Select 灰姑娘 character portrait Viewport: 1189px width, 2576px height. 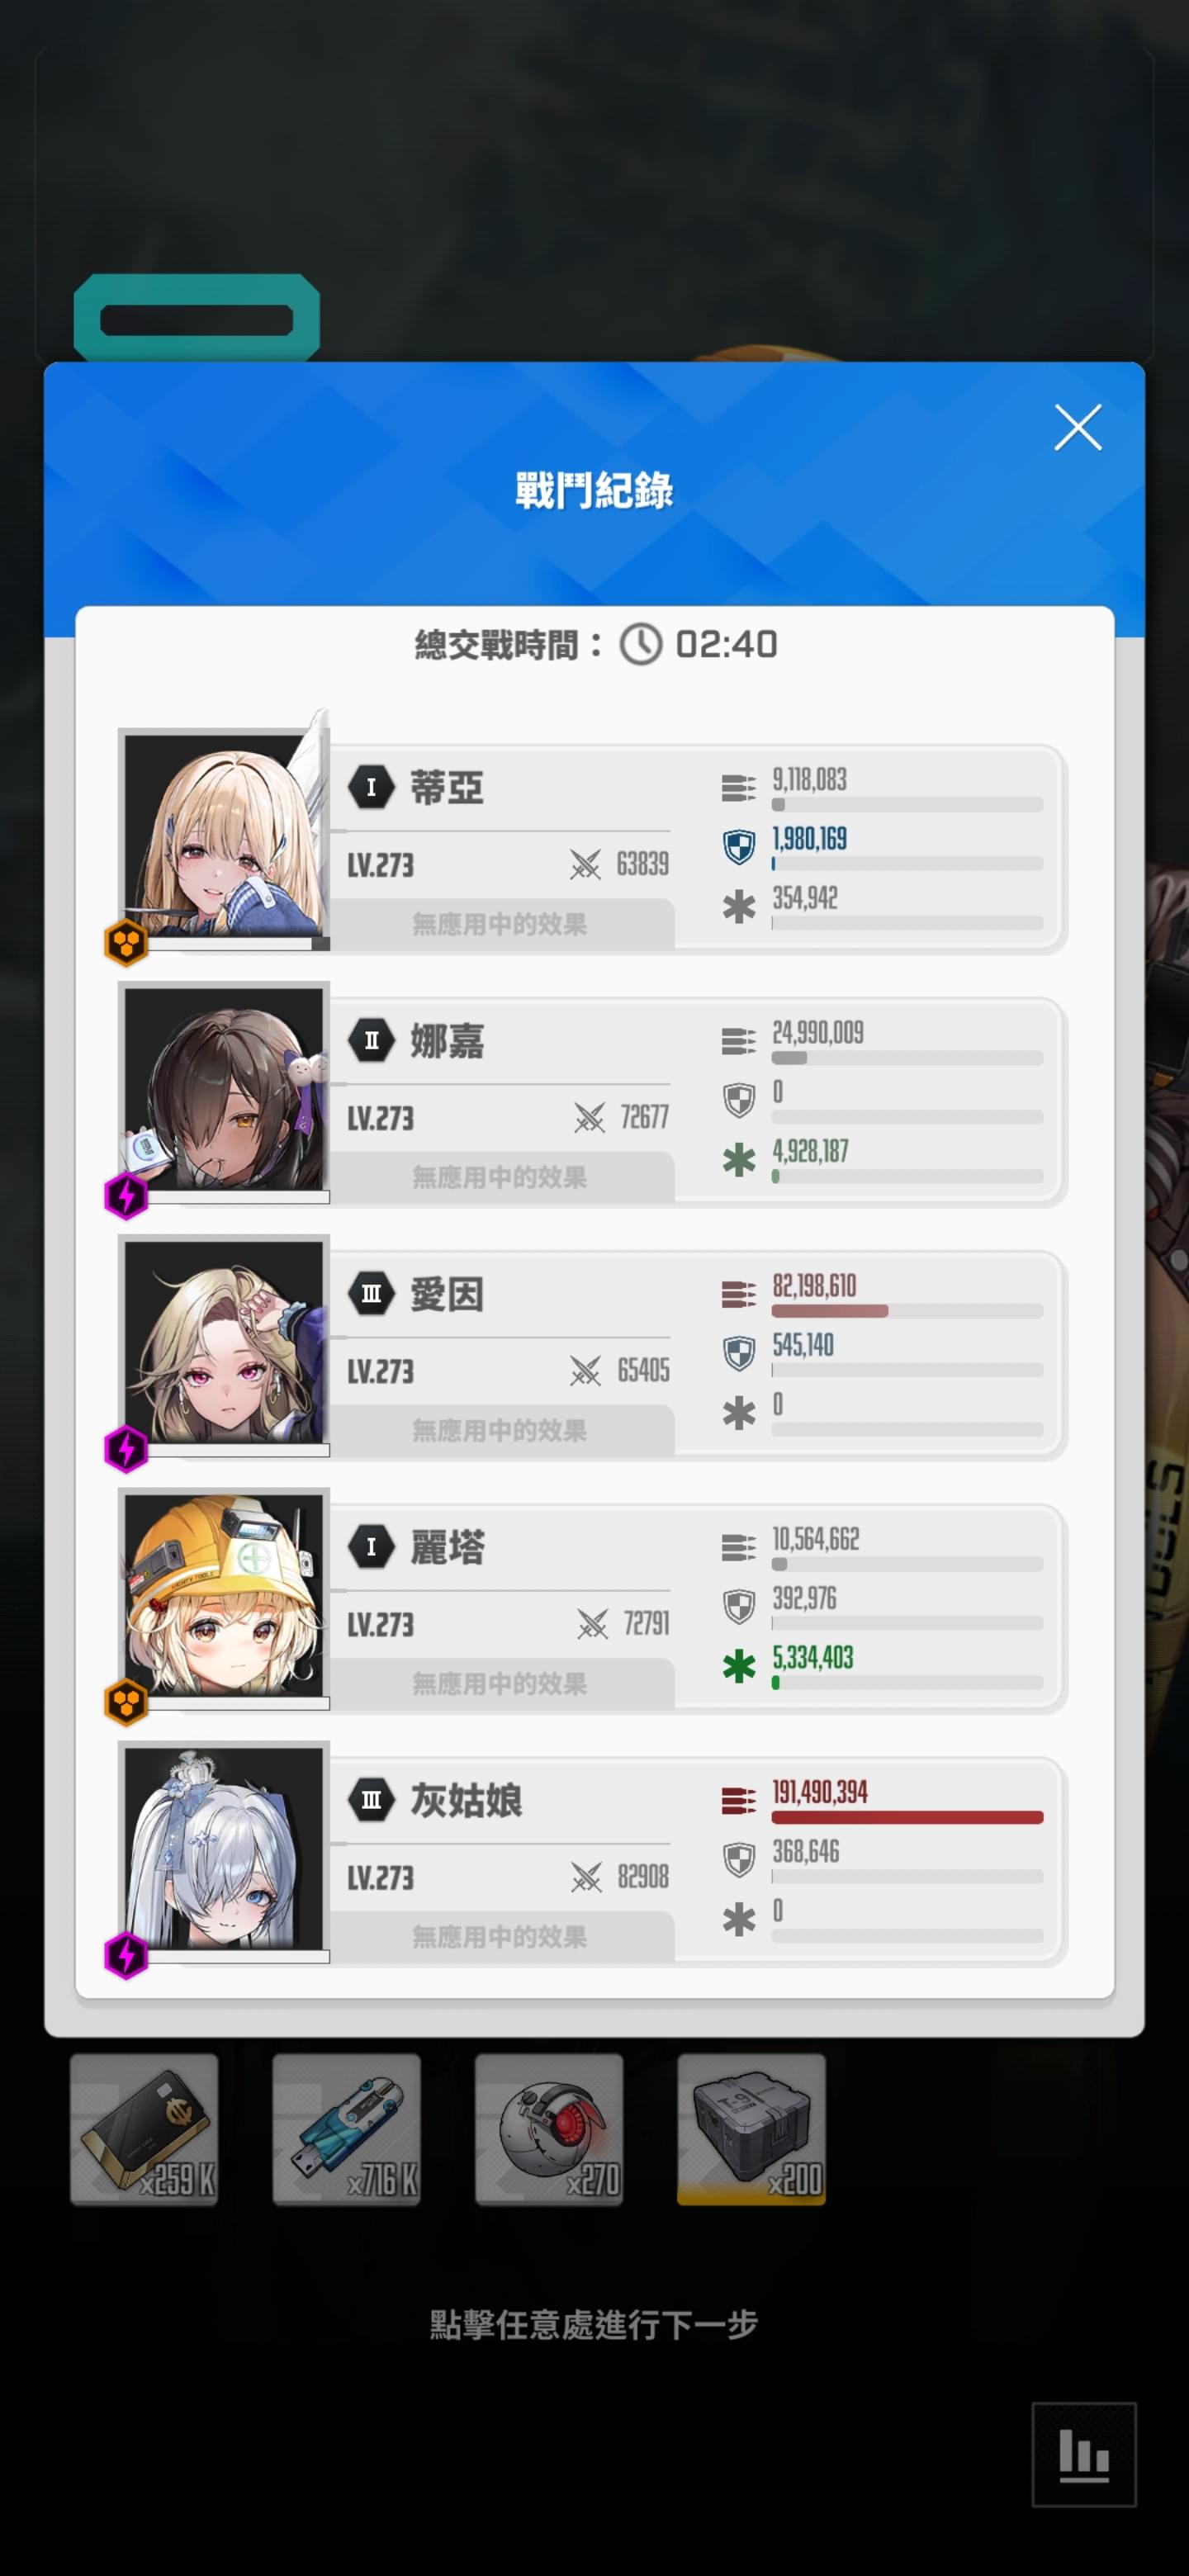tap(224, 1850)
